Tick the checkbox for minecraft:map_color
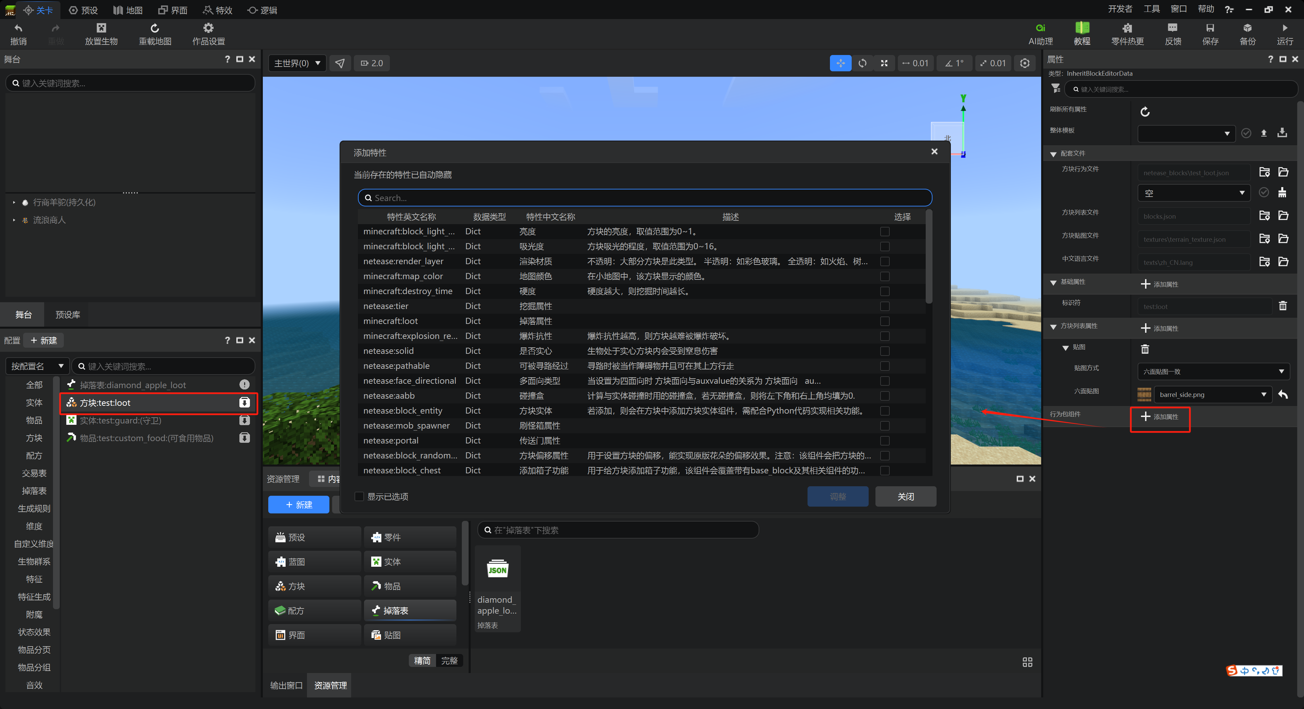Viewport: 1304px width, 709px height. point(884,276)
